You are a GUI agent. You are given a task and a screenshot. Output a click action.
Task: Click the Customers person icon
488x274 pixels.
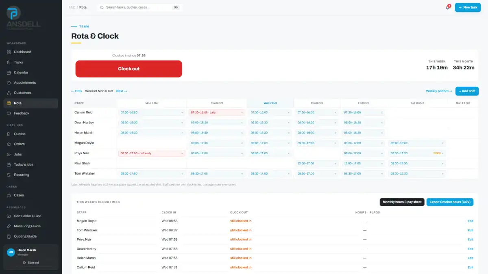(x=9, y=93)
